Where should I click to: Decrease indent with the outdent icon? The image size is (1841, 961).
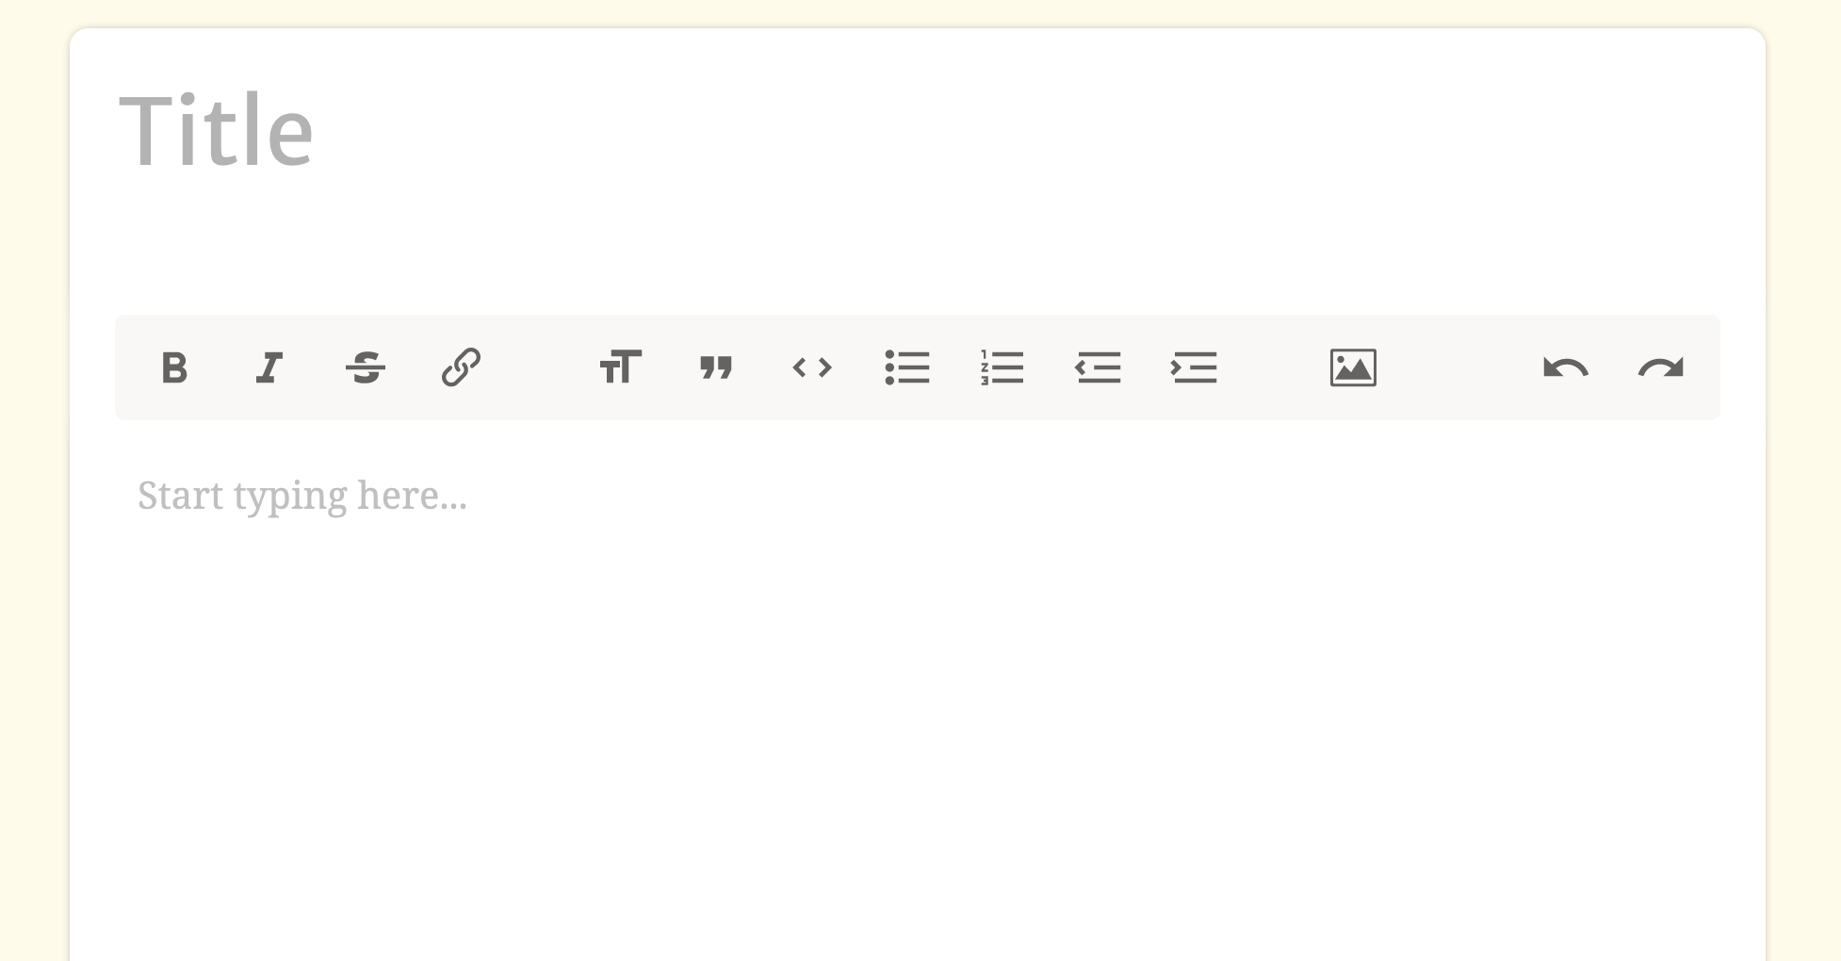[1099, 367]
